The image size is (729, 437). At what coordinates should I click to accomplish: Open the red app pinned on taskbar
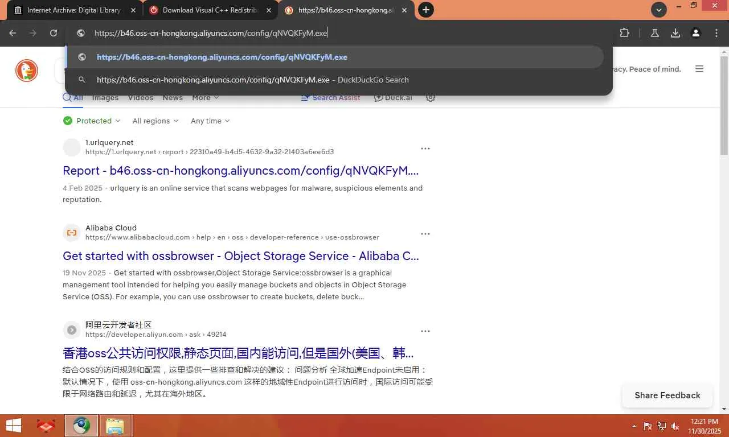[46, 426]
